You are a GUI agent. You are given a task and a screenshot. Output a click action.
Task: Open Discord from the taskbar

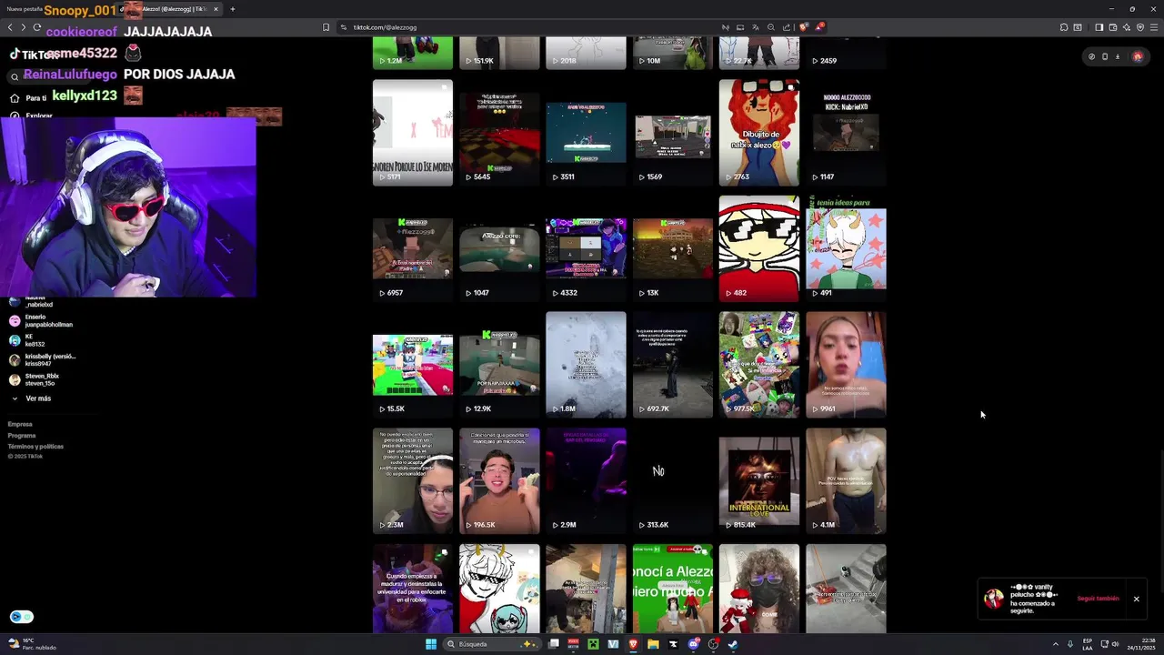694,644
